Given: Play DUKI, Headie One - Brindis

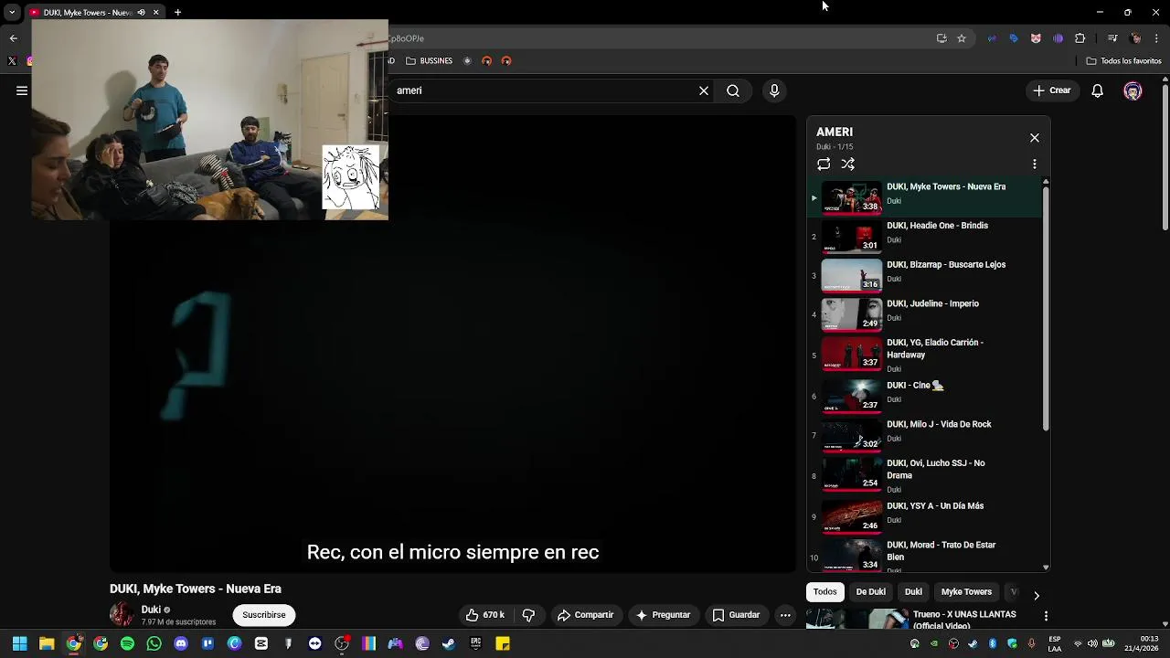Looking at the screenshot, I should [925, 237].
